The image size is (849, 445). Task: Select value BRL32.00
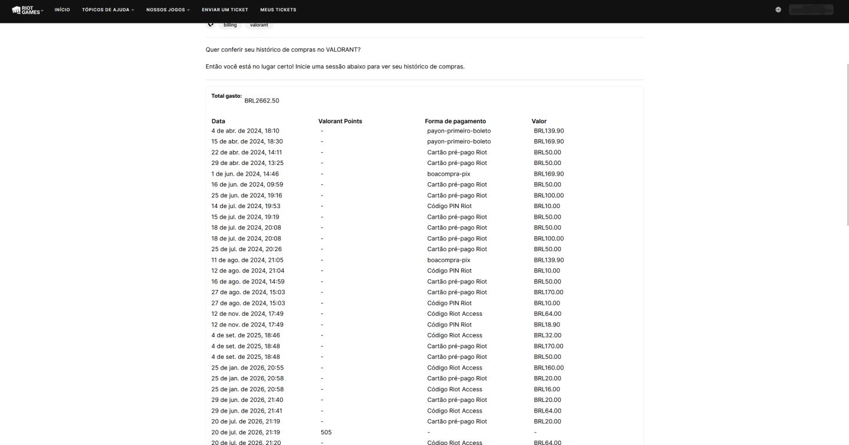pyautogui.click(x=548, y=335)
